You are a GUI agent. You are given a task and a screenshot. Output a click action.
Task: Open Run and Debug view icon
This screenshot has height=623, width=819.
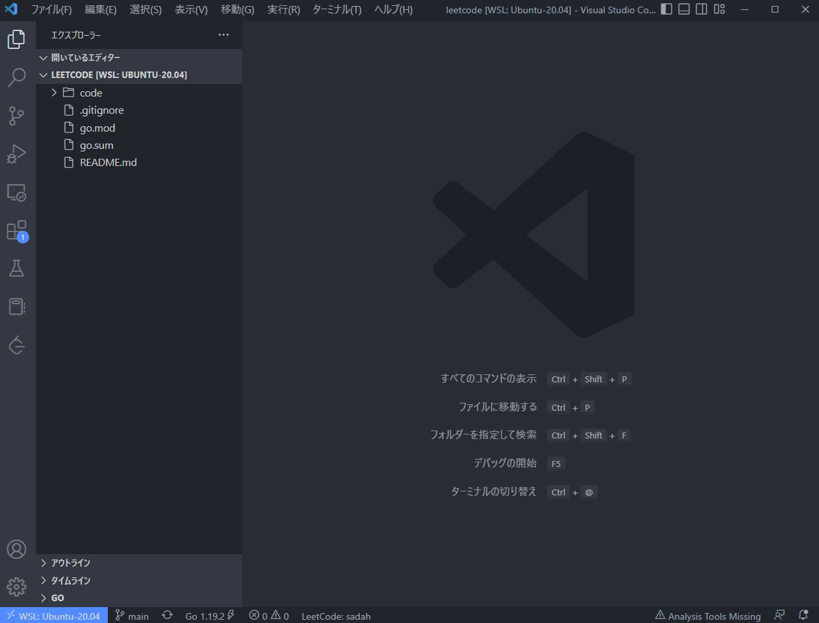coord(17,154)
